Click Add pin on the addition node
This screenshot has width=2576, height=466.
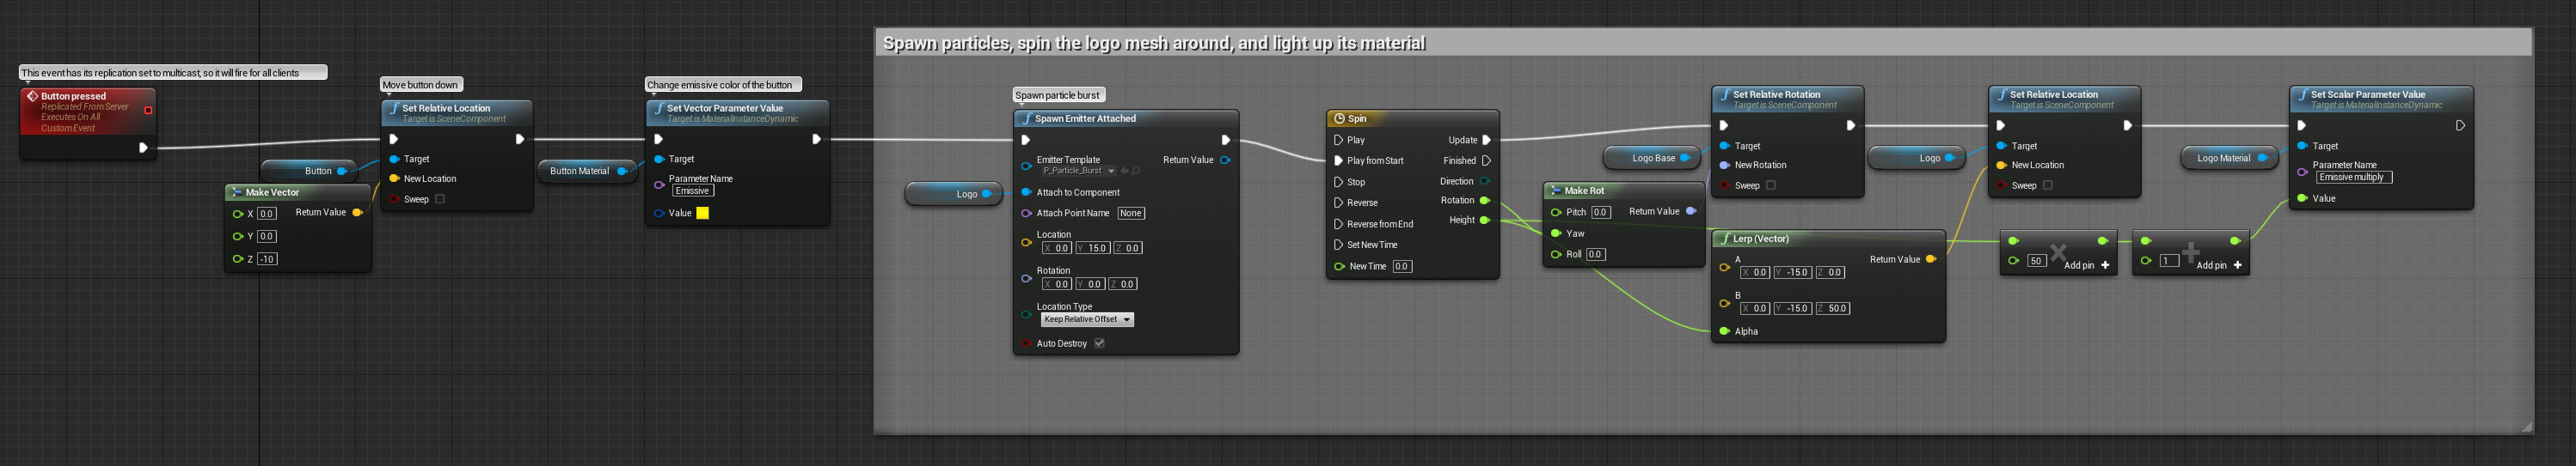[2218, 265]
